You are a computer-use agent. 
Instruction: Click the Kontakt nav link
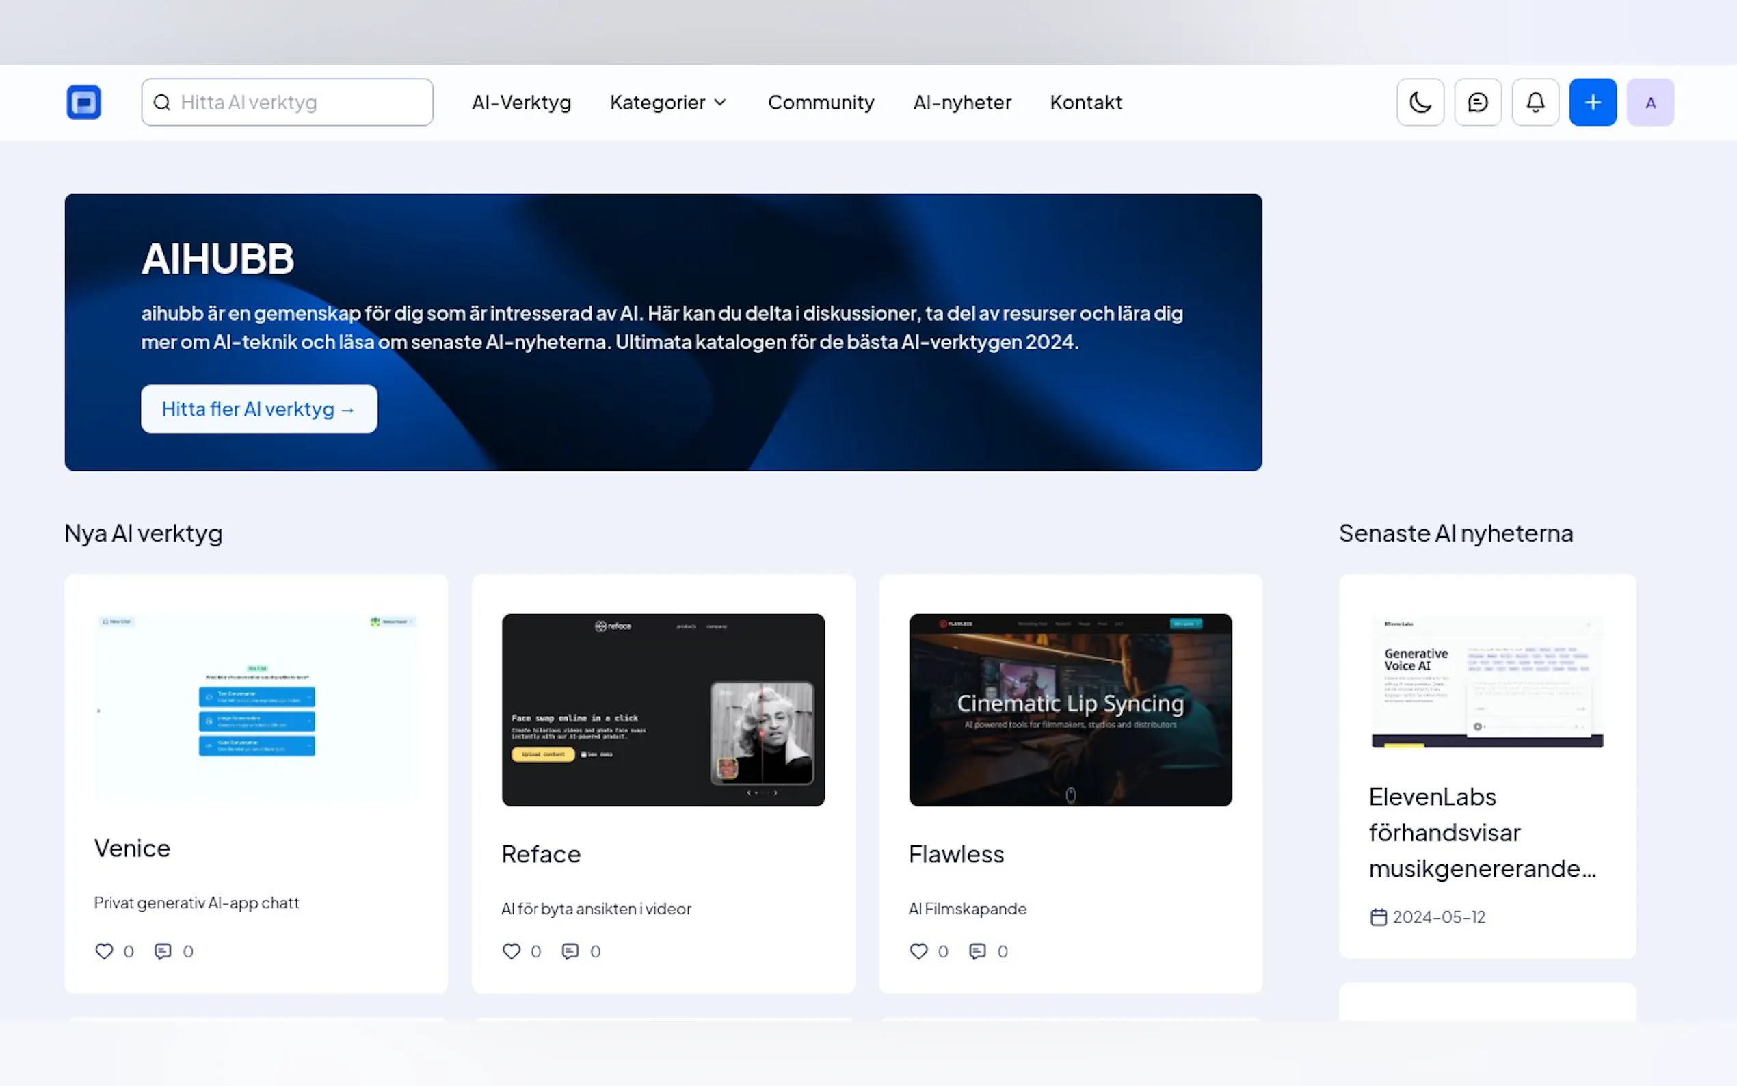click(x=1085, y=102)
